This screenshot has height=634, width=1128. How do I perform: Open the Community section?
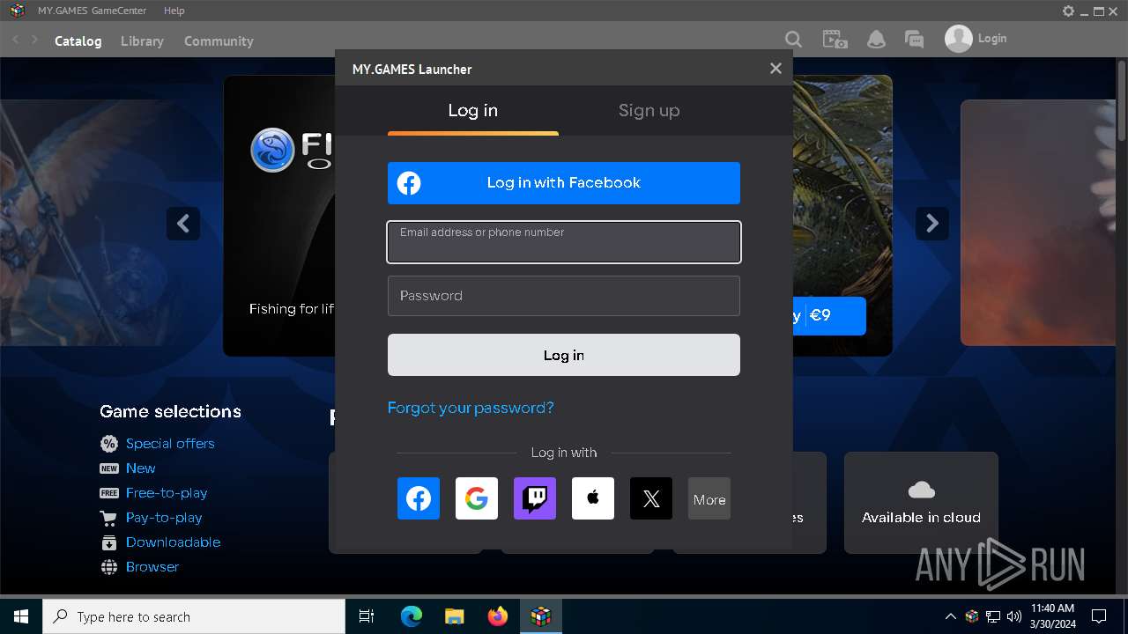point(219,41)
